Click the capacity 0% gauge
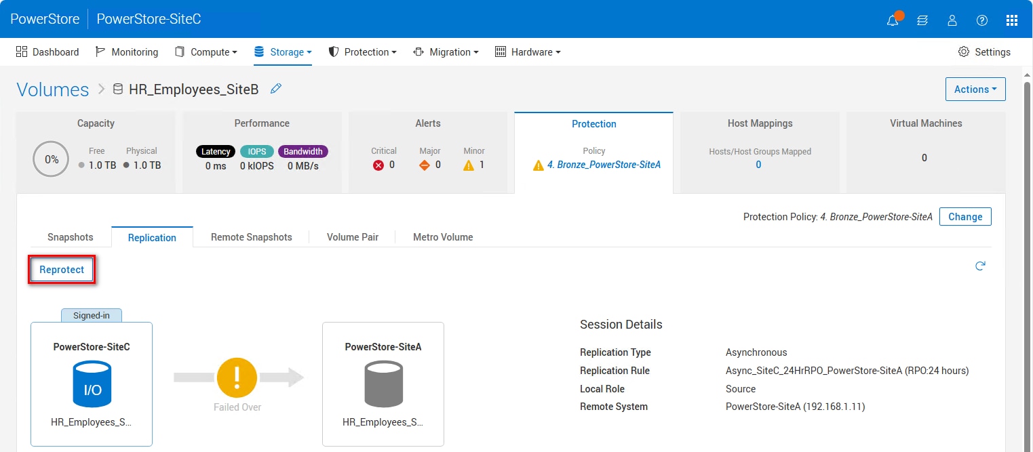 tap(52, 159)
